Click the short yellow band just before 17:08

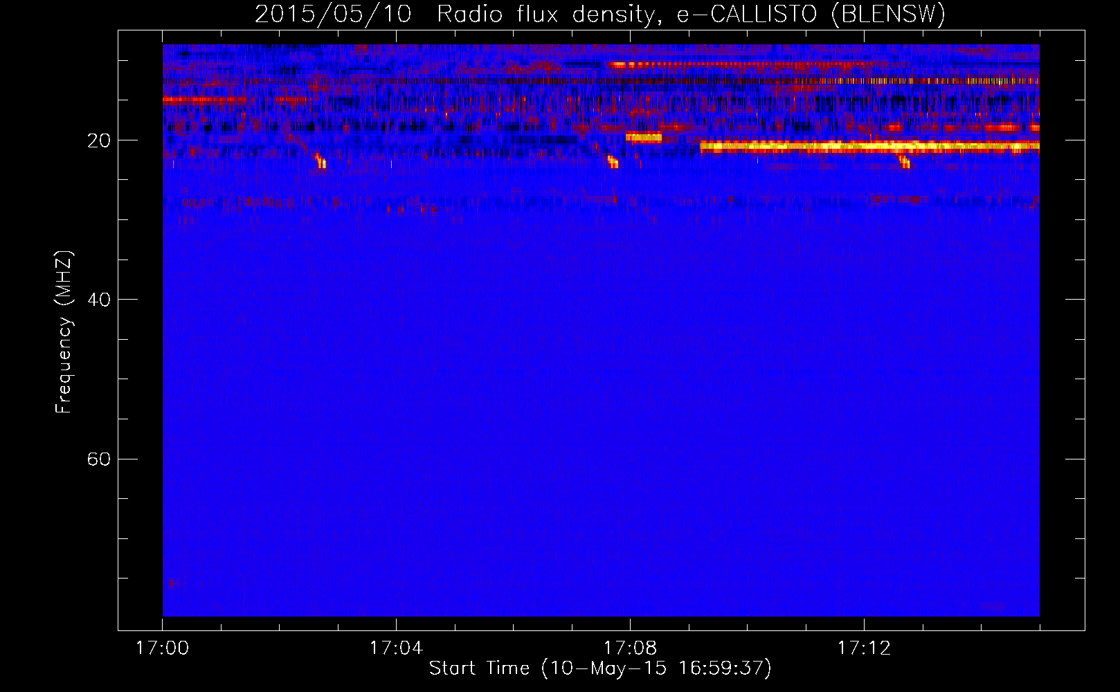[644, 137]
